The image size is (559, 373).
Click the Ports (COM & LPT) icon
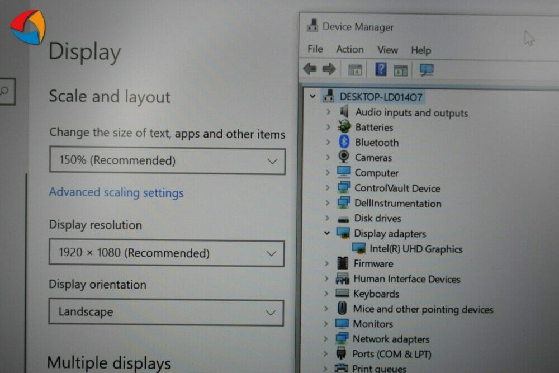(x=341, y=353)
